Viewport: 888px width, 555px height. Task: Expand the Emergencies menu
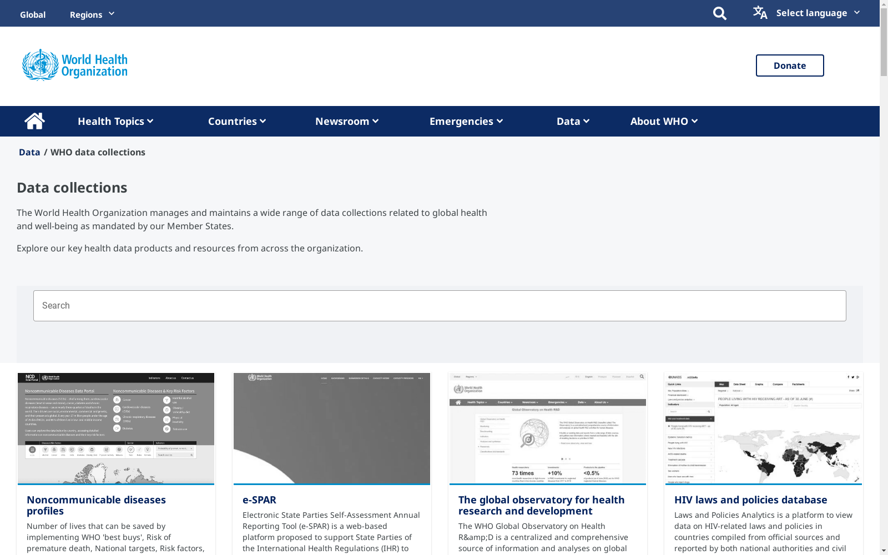466,121
